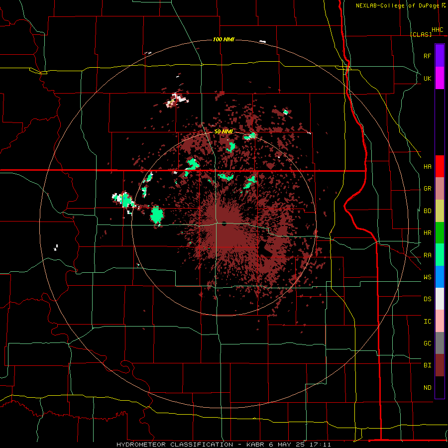The image size is (448, 448).
Task: Click the ND black legend swatch
Action: 440,387
